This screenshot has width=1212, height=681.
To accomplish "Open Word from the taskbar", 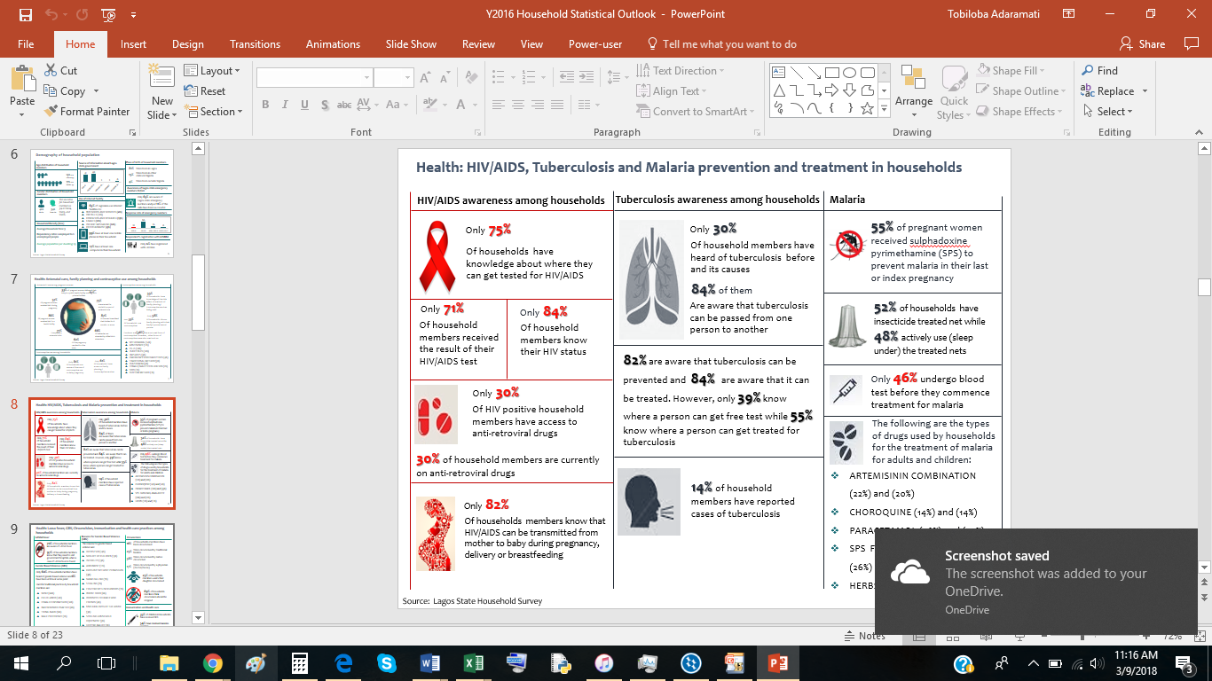I will point(429,663).
